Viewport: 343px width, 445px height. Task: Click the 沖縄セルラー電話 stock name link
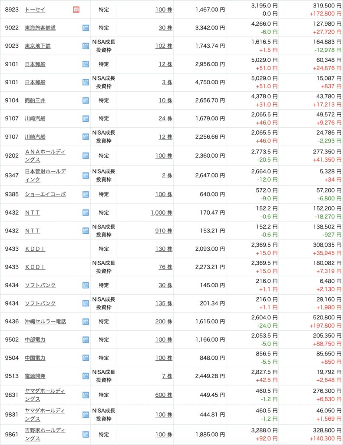(x=45, y=322)
